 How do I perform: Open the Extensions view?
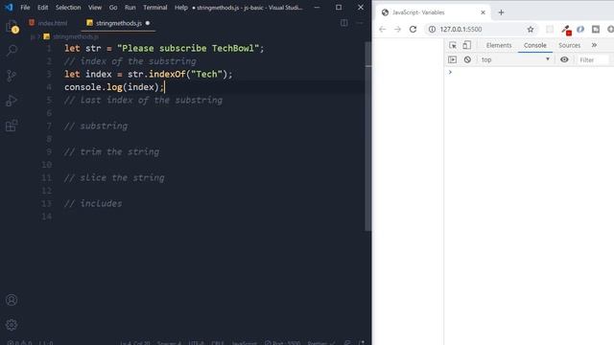[12, 126]
